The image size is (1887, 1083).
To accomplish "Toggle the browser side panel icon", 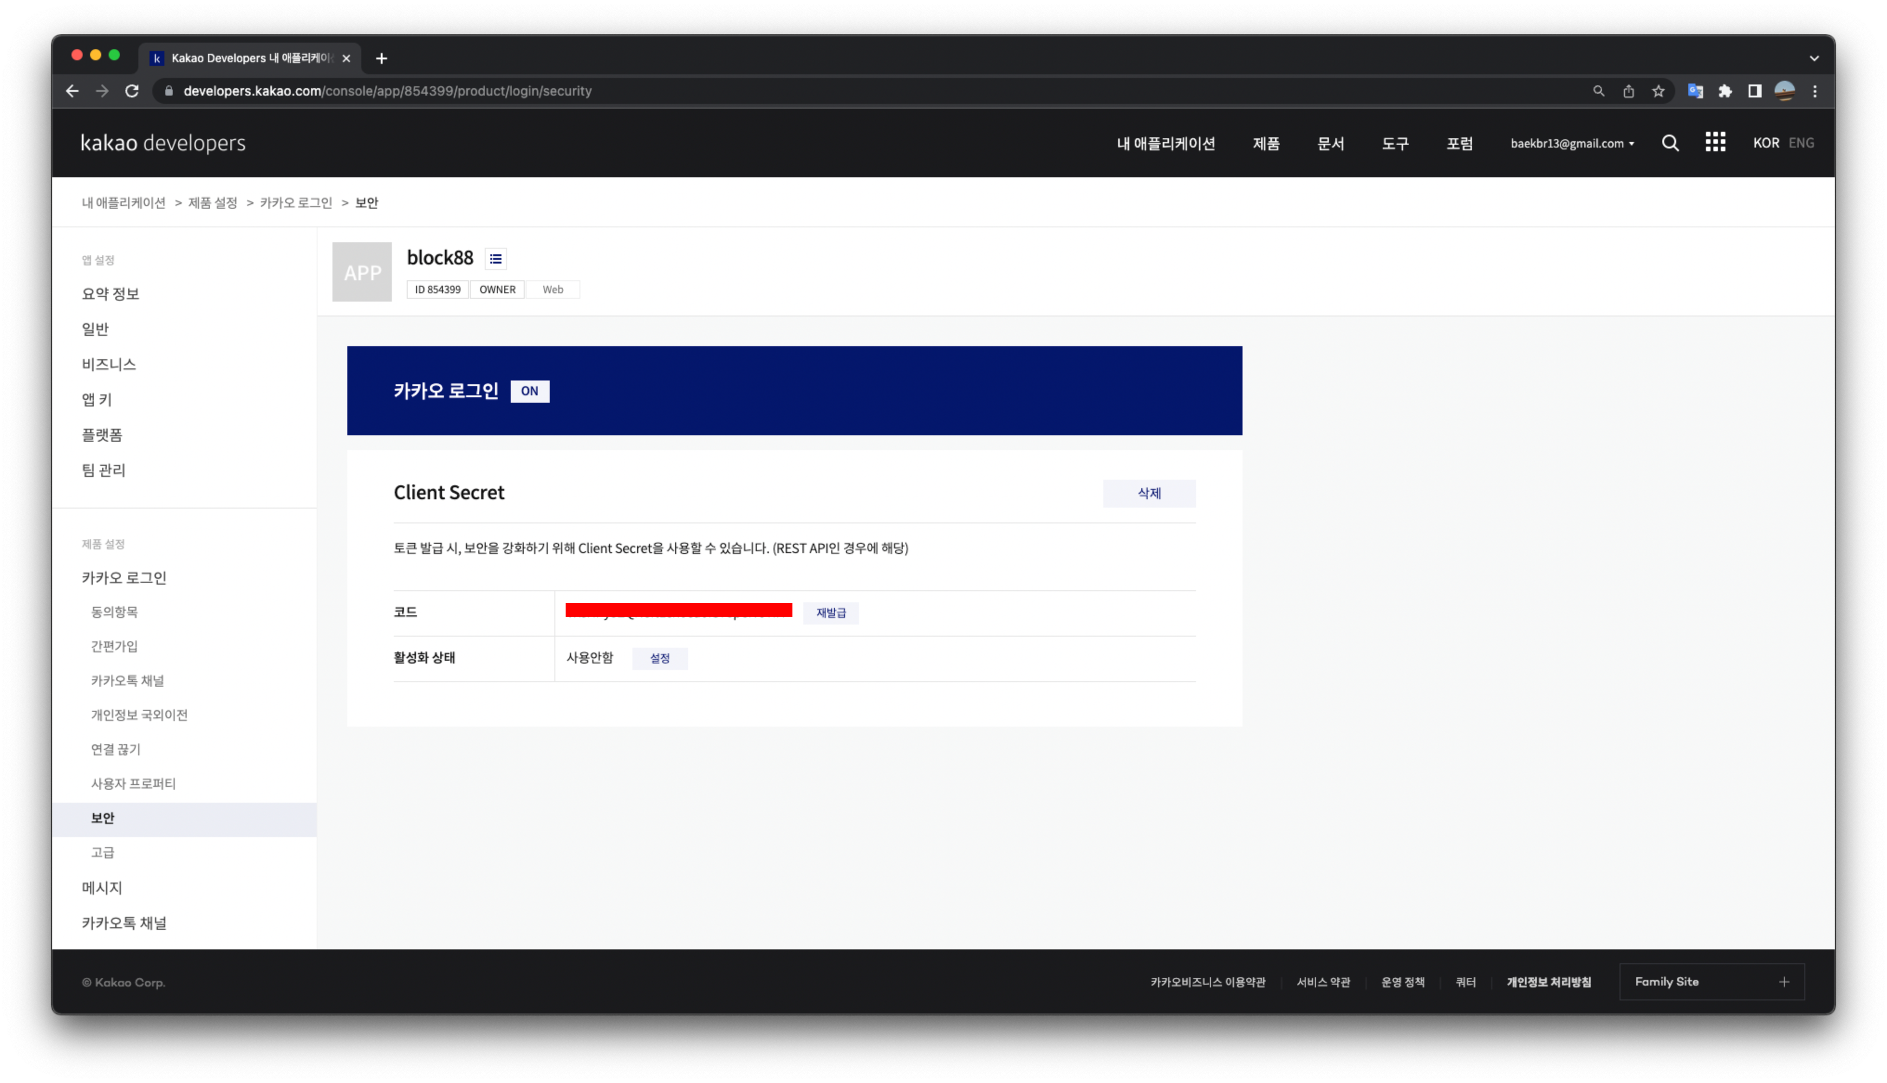I will click(1755, 91).
